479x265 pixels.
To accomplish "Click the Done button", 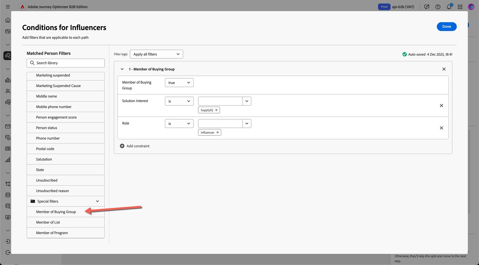I will (x=447, y=27).
